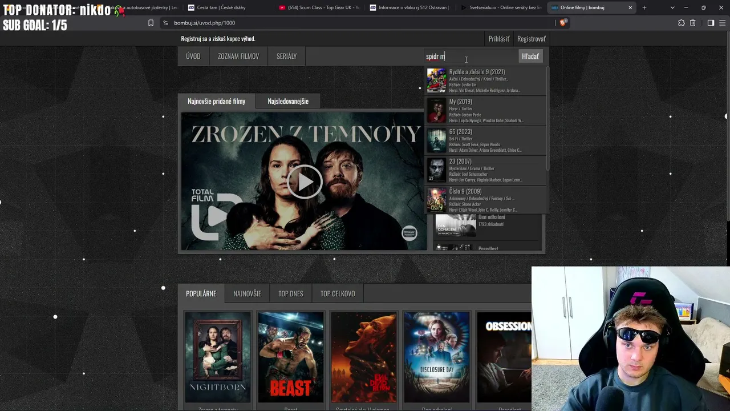Expand the browser tab search dropdown
This screenshot has height=411, width=730.
[x=672, y=7]
